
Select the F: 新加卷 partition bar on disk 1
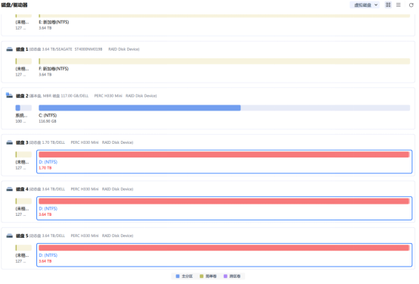tap(224, 61)
